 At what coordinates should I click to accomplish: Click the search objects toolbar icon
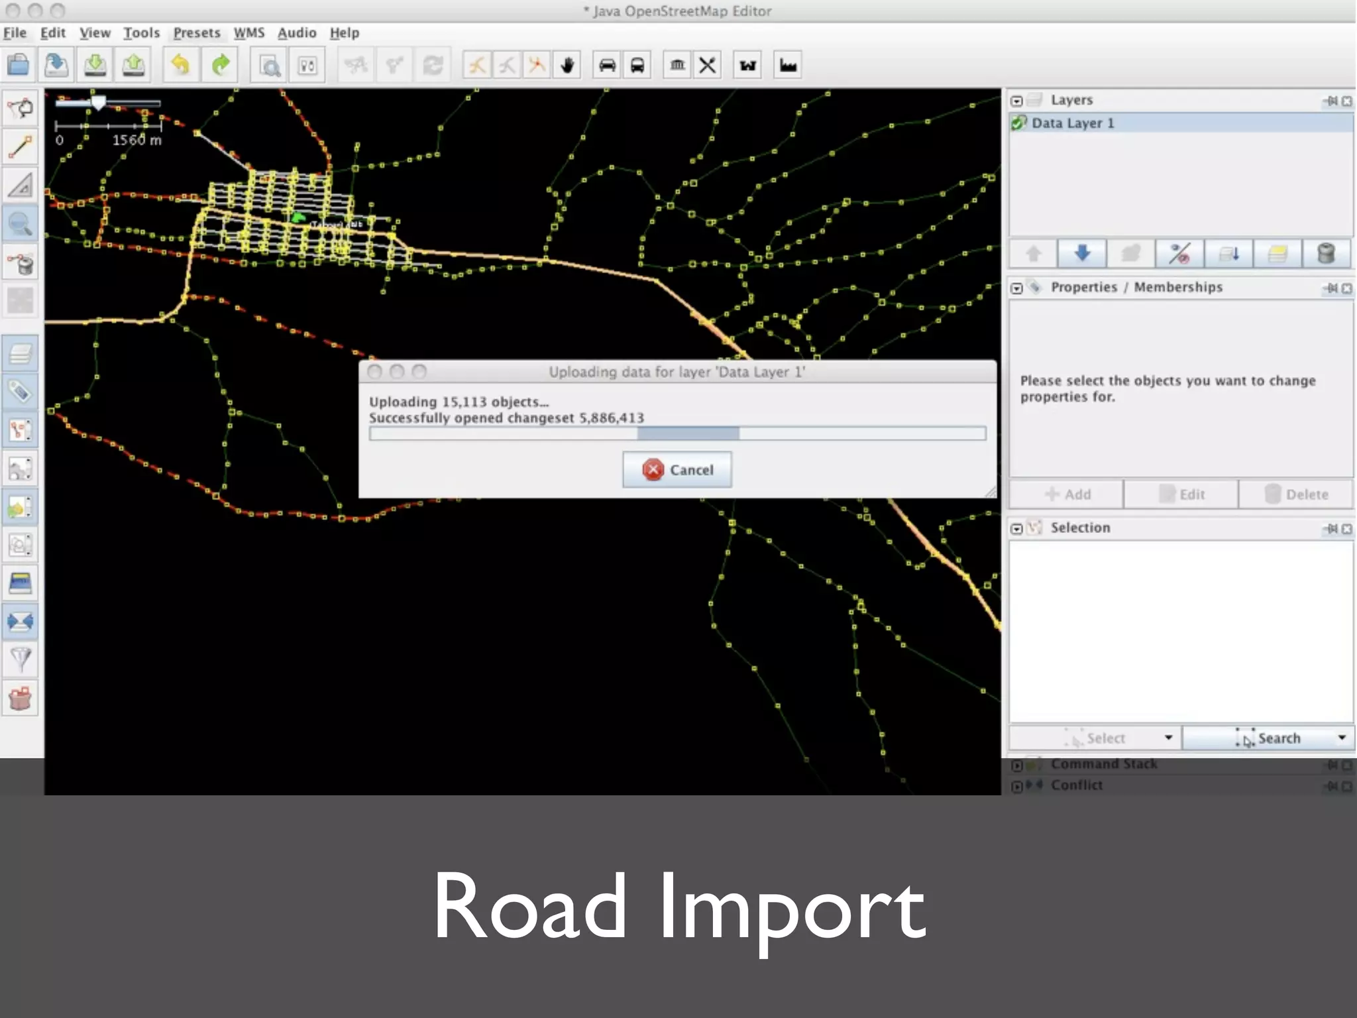[270, 66]
